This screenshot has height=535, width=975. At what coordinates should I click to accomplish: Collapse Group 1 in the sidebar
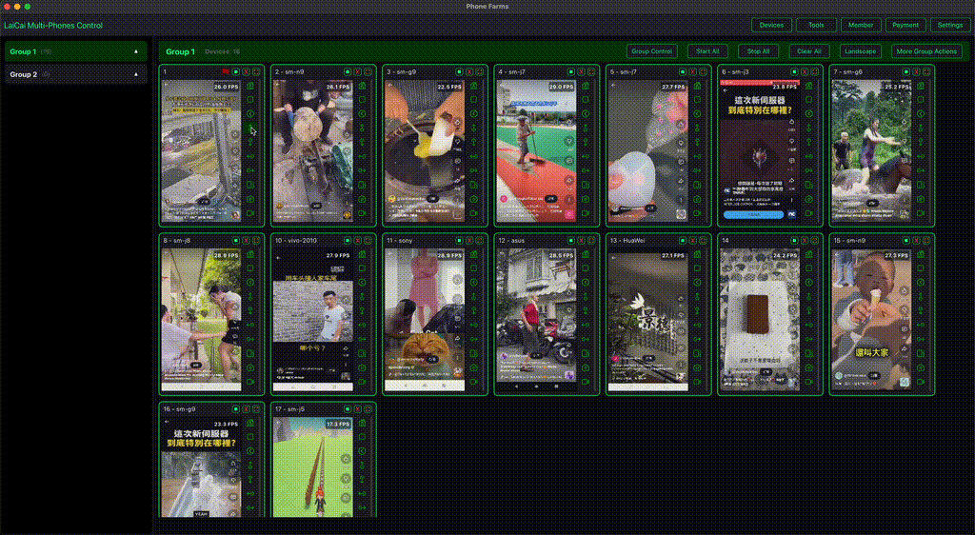(135, 51)
